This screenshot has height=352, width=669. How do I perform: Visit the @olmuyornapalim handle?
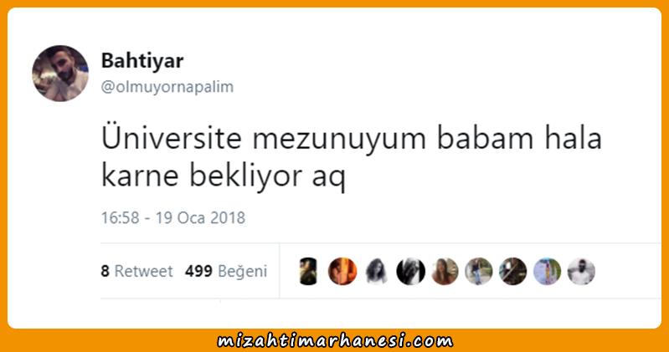click(x=167, y=87)
